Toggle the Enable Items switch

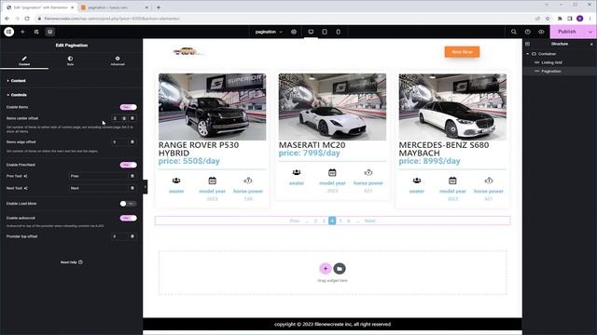pyautogui.click(x=128, y=107)
